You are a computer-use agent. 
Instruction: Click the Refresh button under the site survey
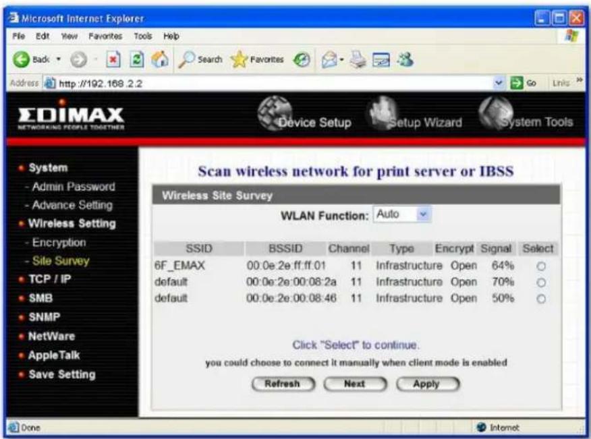(x=283, y=384)
